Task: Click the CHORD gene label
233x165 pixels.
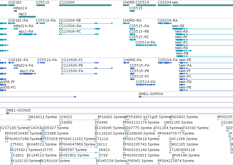Action: tap(129, 2)
